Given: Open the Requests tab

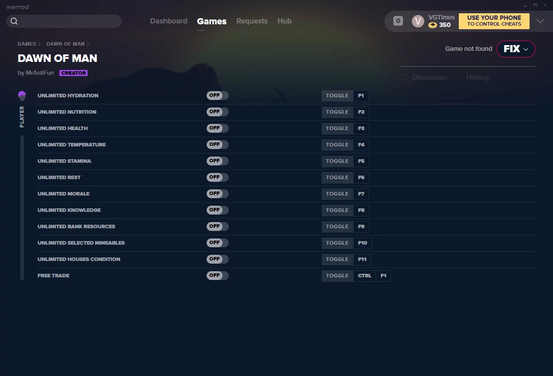Looking at the screenshot, I should 252,21.
